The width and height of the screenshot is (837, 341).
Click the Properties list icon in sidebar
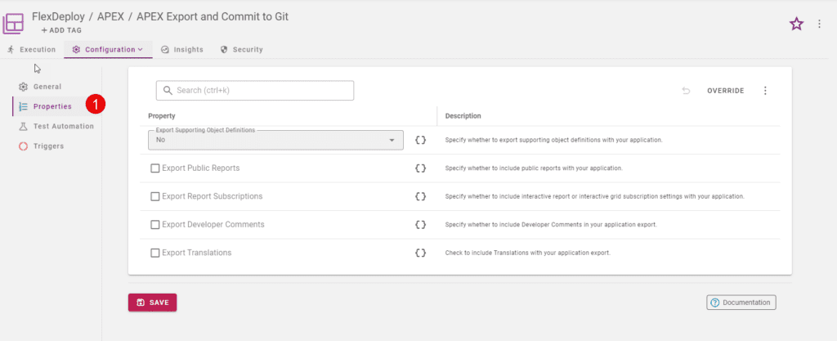(24, 107)
